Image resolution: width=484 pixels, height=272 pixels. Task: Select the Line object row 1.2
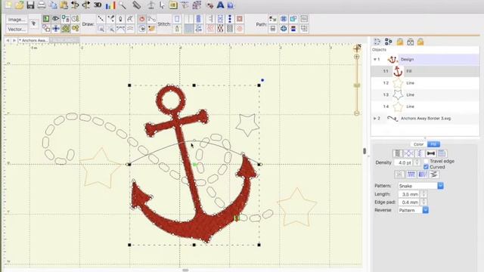click(425, 82)
